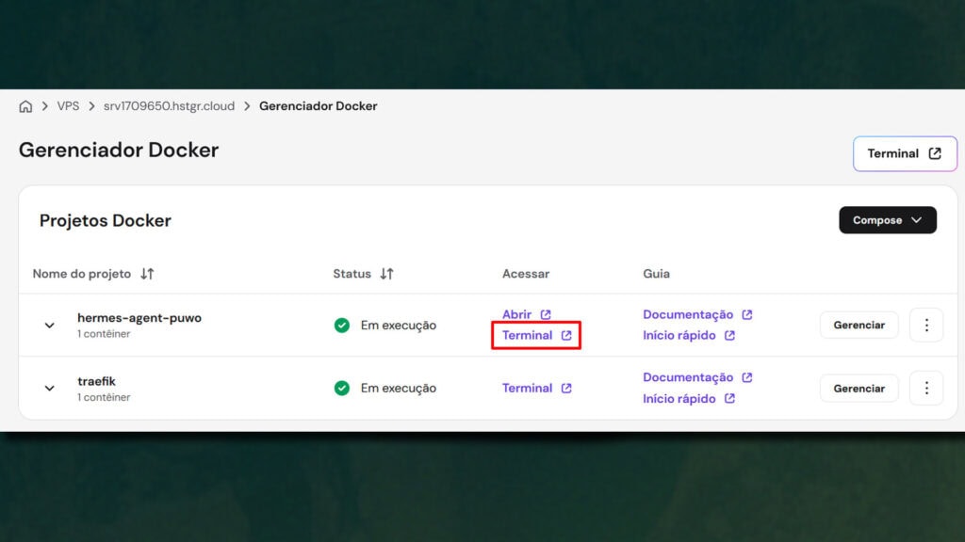Open Terminal link for hermes-agent-puwo
This screenshot has height=542, width=965.
536,335
